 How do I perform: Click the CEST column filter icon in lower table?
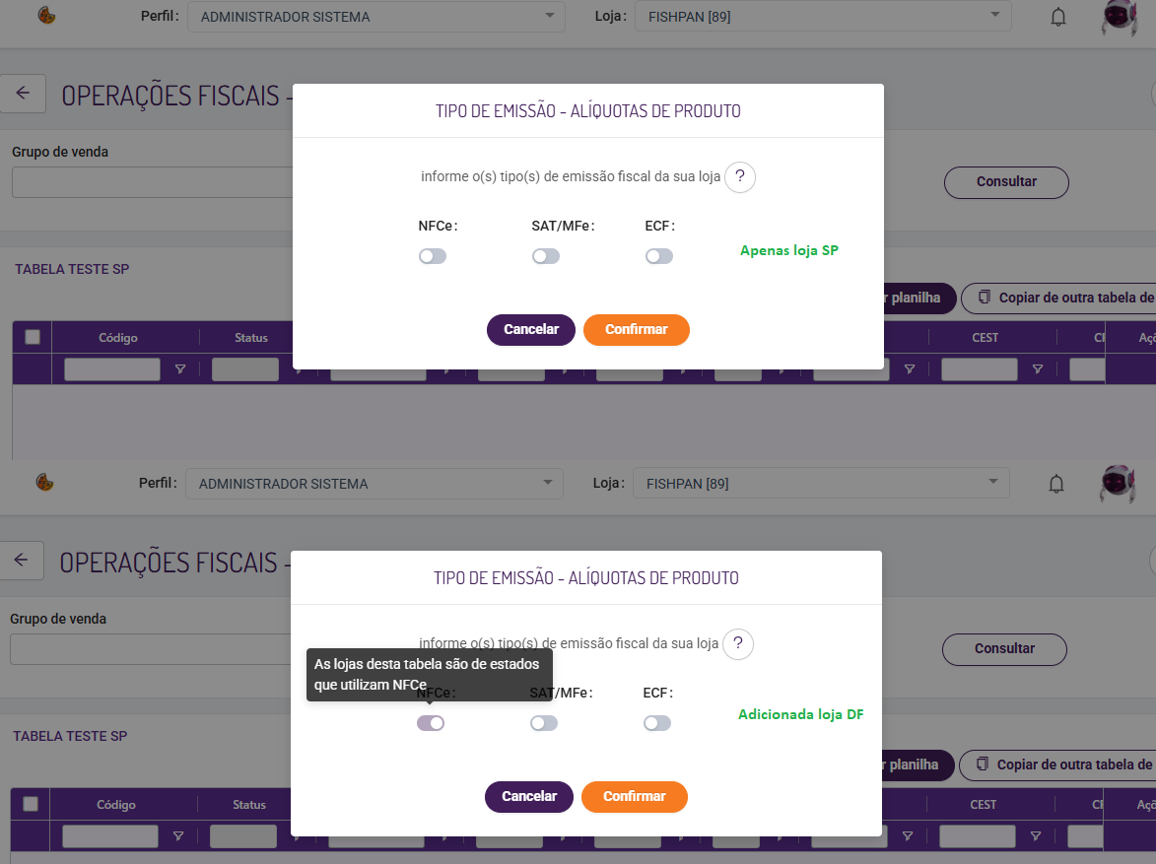point(1036,836)
